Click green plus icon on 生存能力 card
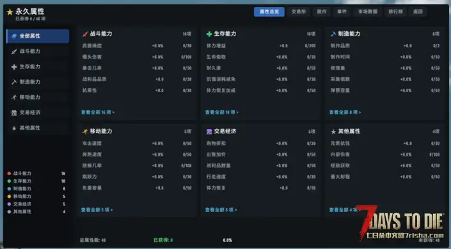This screenshot has height=249, width=451. [209, 34]
